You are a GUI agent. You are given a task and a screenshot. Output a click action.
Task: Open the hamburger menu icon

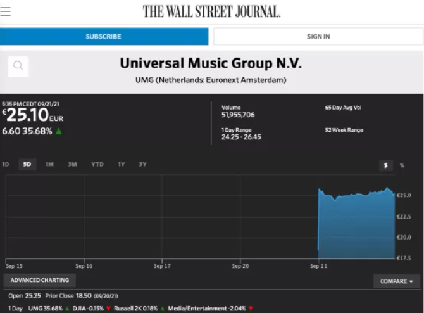click(x=6, y=11)
